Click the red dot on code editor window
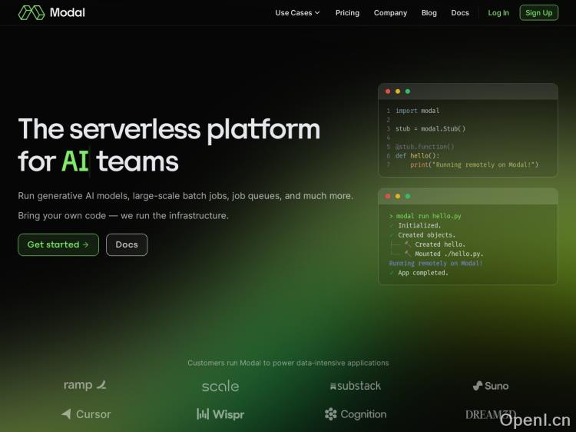This screenshot has width=576, height=432. click(x=388, y=91)
